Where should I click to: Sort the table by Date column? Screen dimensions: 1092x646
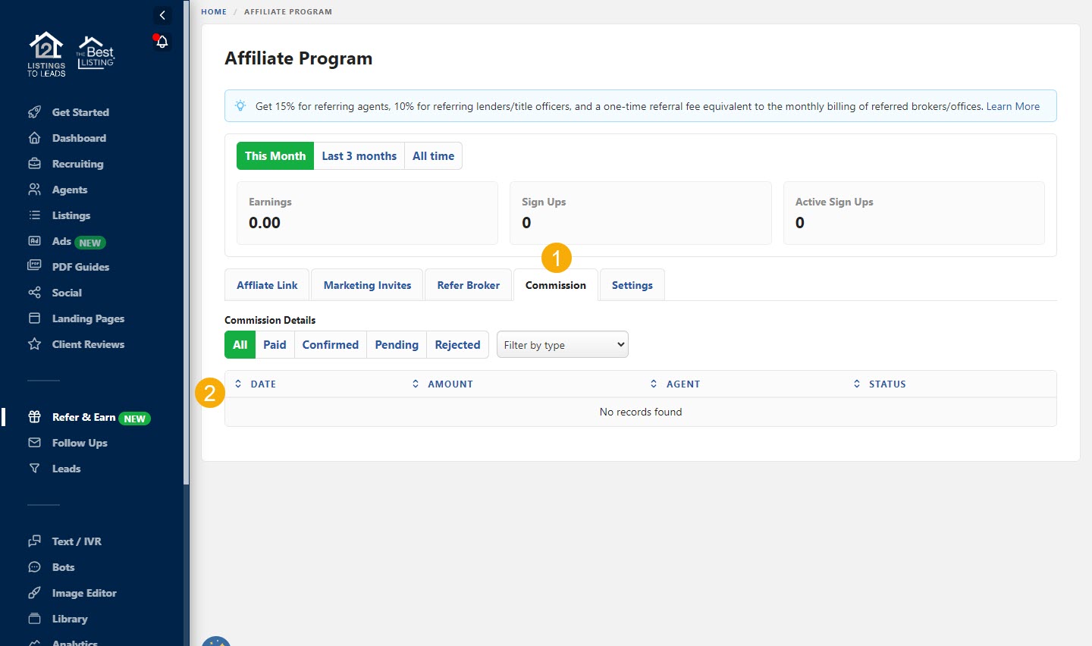coord(262,384)
